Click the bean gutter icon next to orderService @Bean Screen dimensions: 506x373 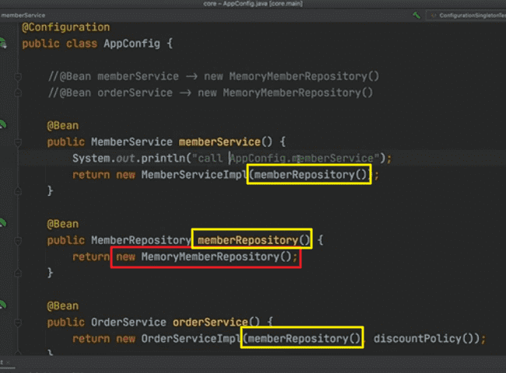click(x=2, y=305)
